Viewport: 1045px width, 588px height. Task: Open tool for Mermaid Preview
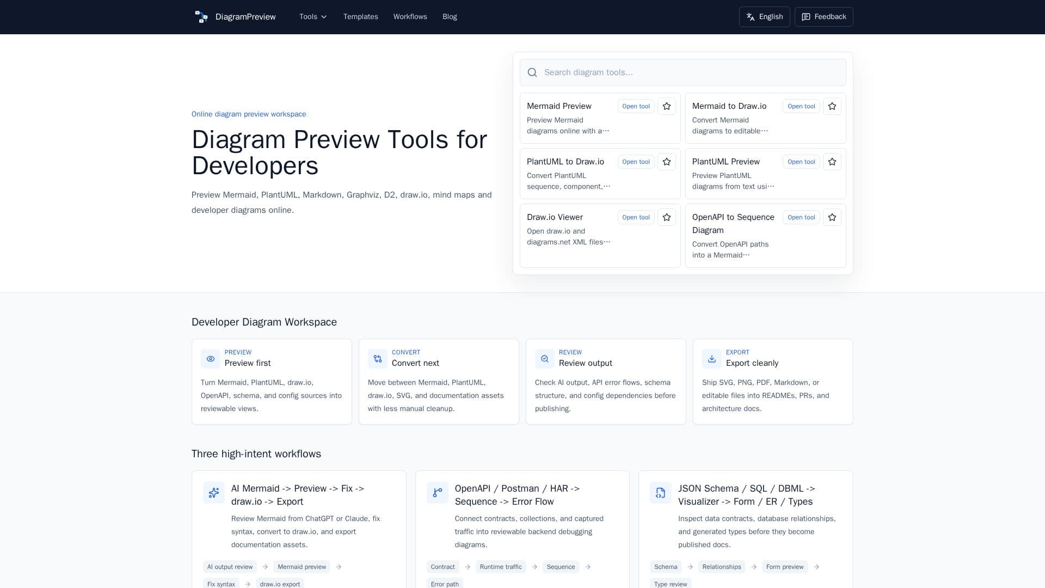(636, 106)
